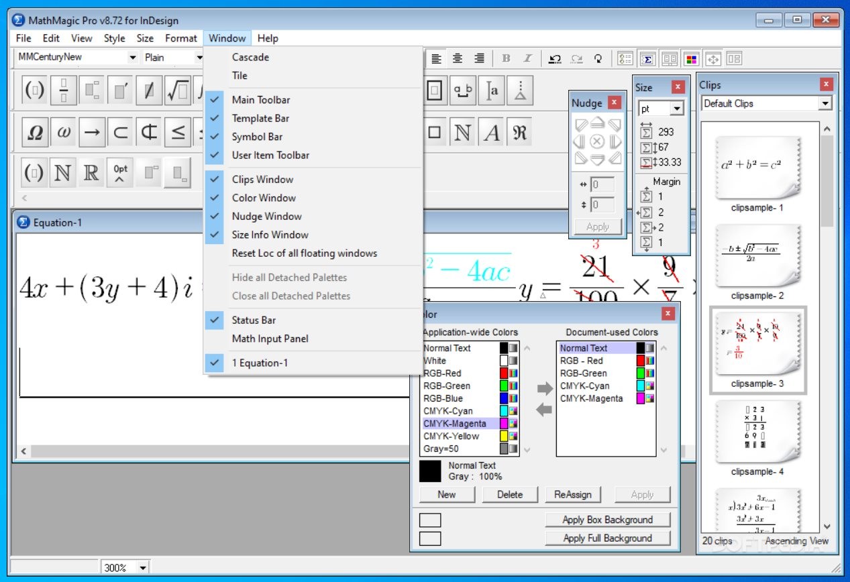Center align the equation
The height and width of the screenshot is (582, 850).
pyautogui.click(x=458, y=59)
